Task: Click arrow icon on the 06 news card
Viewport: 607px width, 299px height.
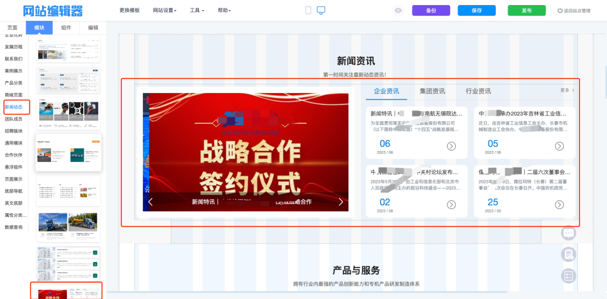Action: click(x=451, y=146)
